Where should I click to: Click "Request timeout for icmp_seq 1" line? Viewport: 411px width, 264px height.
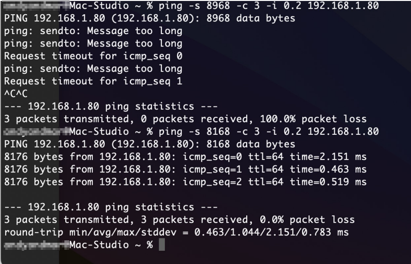(93, 81)
